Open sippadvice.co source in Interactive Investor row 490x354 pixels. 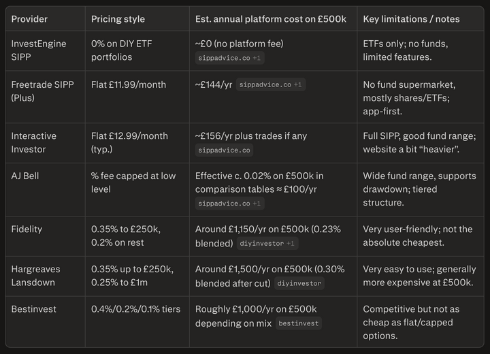(223, 150)
